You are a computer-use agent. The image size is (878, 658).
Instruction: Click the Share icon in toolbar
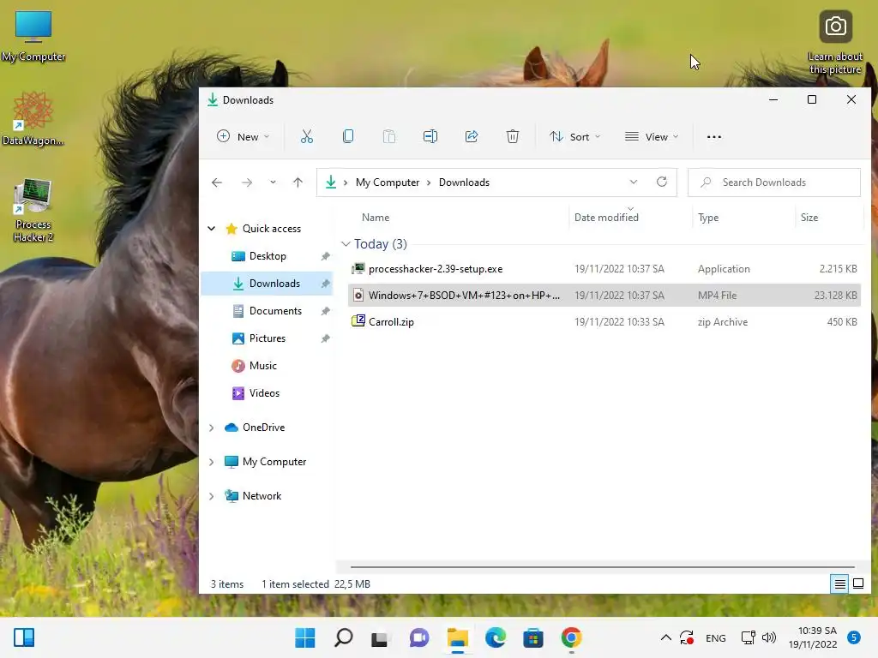[472, 136]
